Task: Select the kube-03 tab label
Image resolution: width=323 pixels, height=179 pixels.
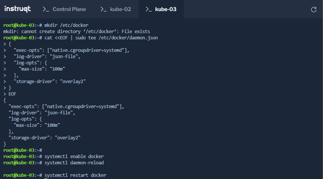Action: point(166,9)
